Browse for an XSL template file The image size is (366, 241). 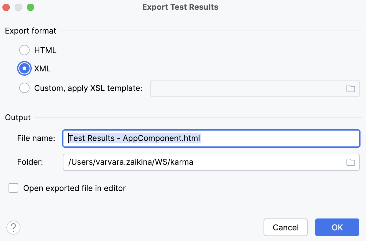(350, 88)
